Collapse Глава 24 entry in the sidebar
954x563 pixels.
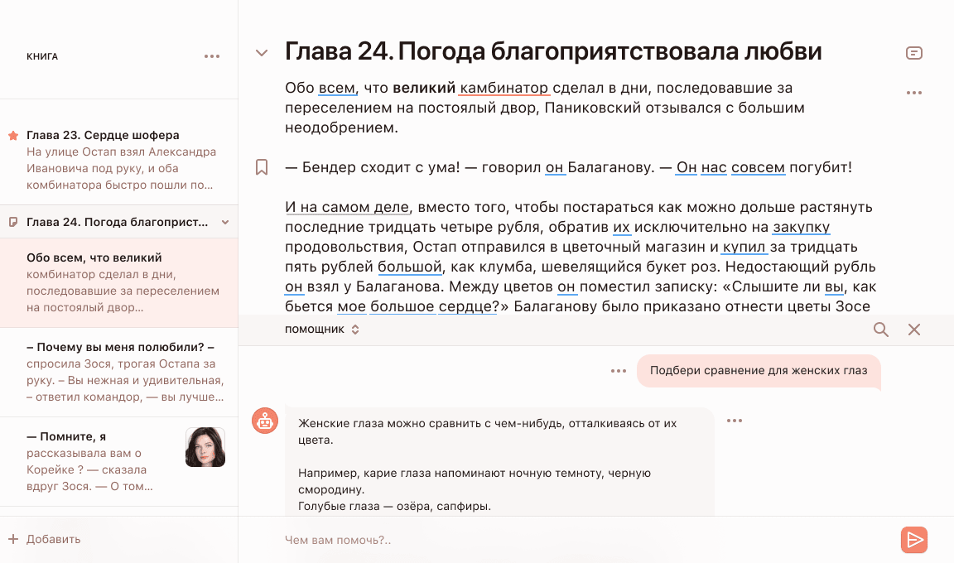point(224,222)
